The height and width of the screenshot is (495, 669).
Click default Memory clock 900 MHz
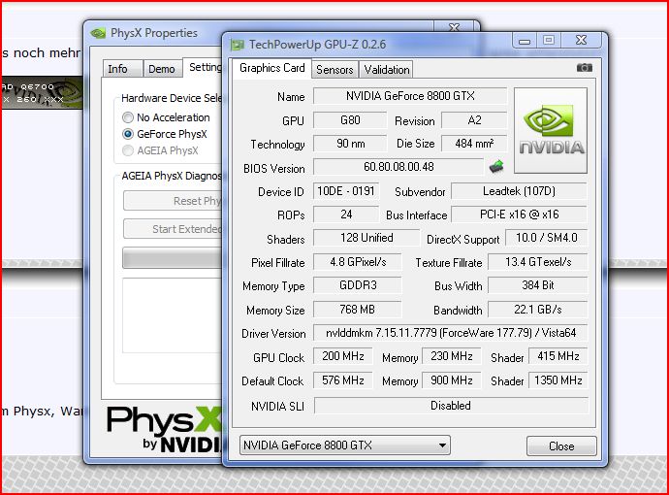click(x=452, y=380)
